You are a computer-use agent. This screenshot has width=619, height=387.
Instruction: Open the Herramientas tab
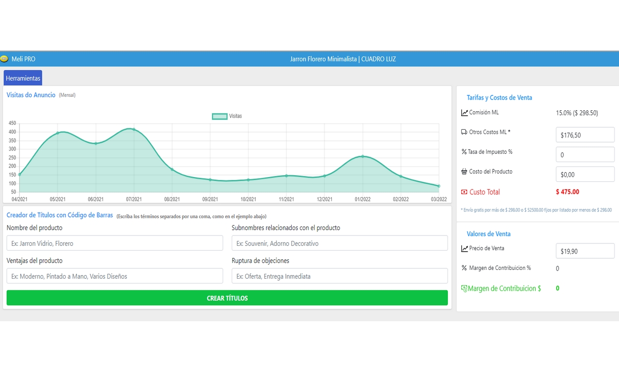[23, 78]
